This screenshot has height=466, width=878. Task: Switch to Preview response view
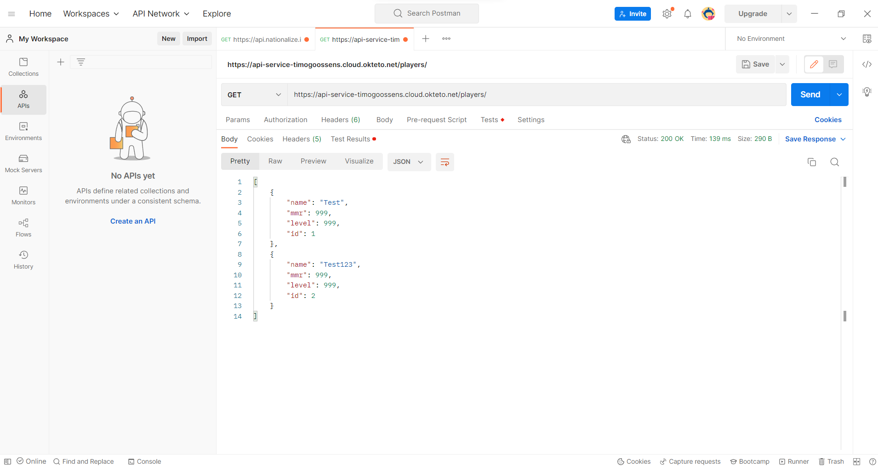[x=314, y=161]
